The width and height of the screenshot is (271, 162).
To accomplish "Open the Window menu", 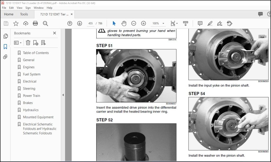I will 39,8.
